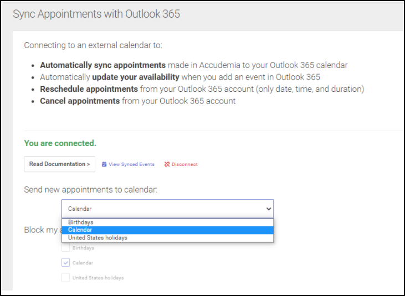Click the bold Reschedule appointments text
Screen dimensions: 405x296
tap(89, 89)
